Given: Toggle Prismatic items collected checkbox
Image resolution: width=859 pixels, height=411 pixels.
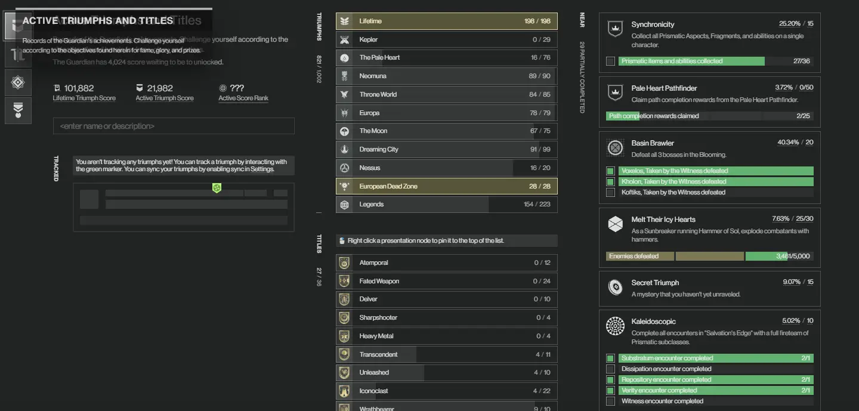Looking at the screenshot, I should (610, 61).
